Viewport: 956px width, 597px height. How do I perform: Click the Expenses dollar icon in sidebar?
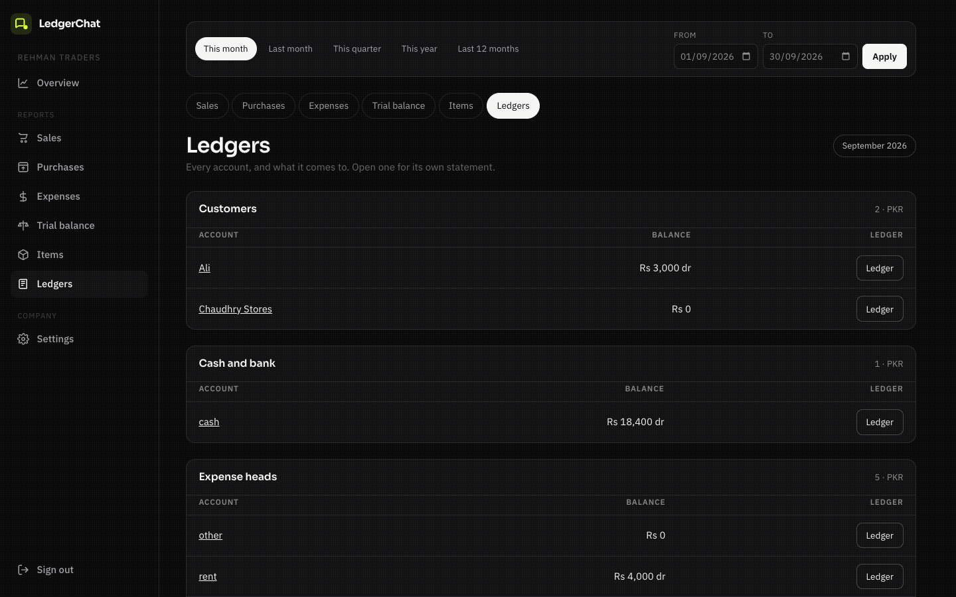(23, 196)
